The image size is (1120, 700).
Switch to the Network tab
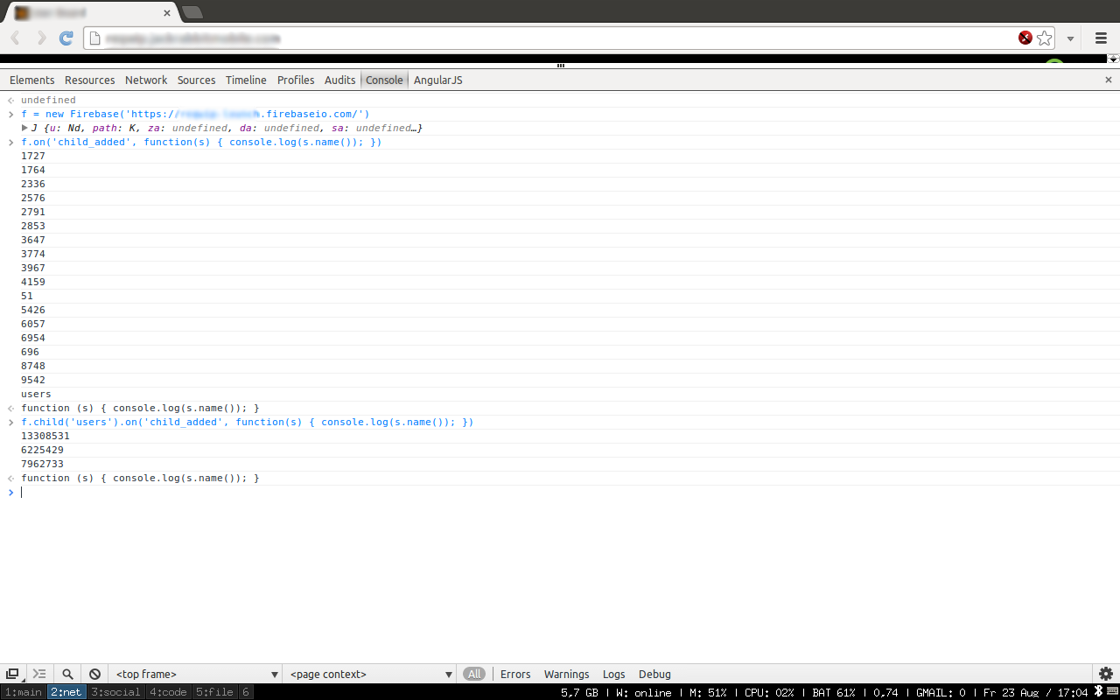(146, 80)
